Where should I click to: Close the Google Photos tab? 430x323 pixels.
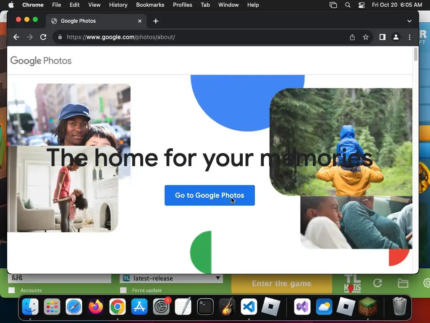pyautogui.click(x=140, y=21)
